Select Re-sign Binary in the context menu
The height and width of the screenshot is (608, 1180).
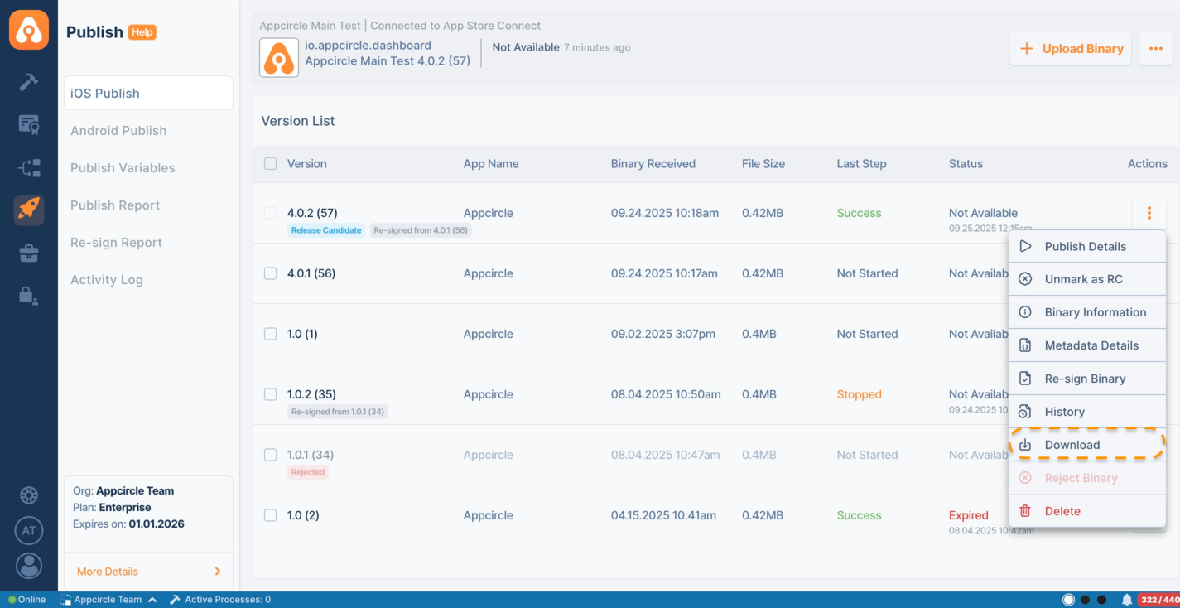point(1086,379)
